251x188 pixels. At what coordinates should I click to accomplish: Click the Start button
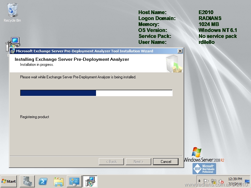tap(9, 181)
